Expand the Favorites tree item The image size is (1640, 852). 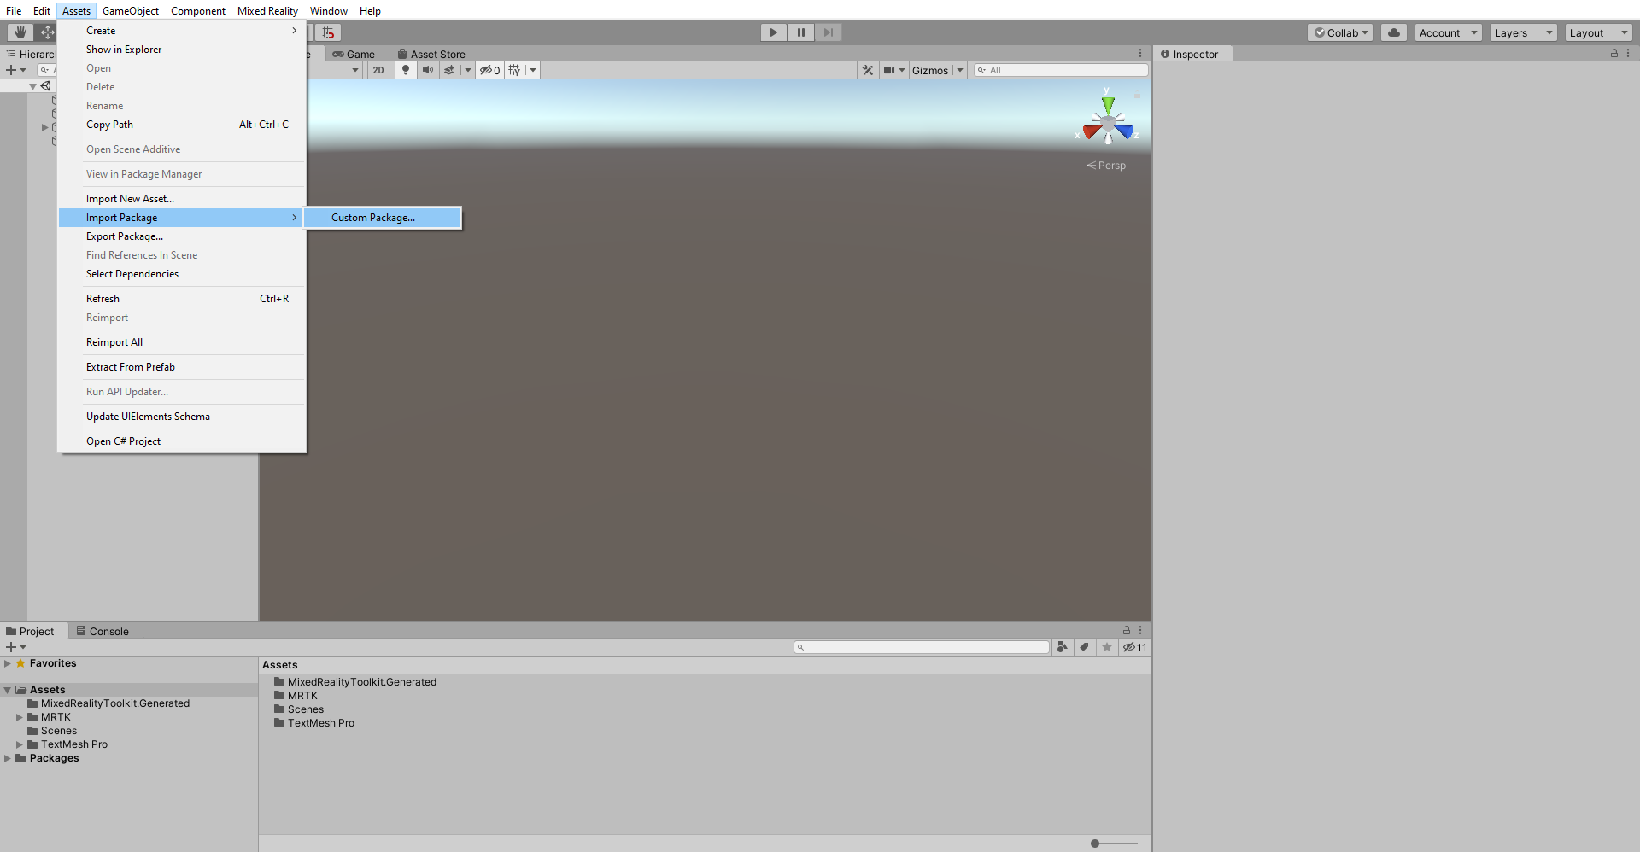pyautogui.click(x=8, y=663)
